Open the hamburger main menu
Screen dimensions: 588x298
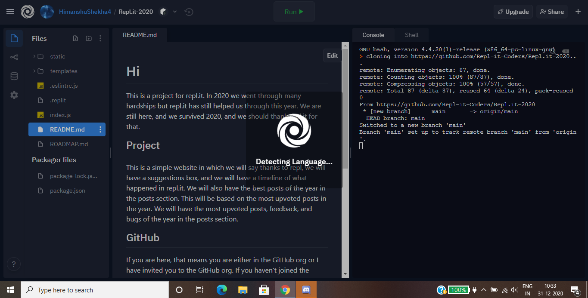[10, 12]
